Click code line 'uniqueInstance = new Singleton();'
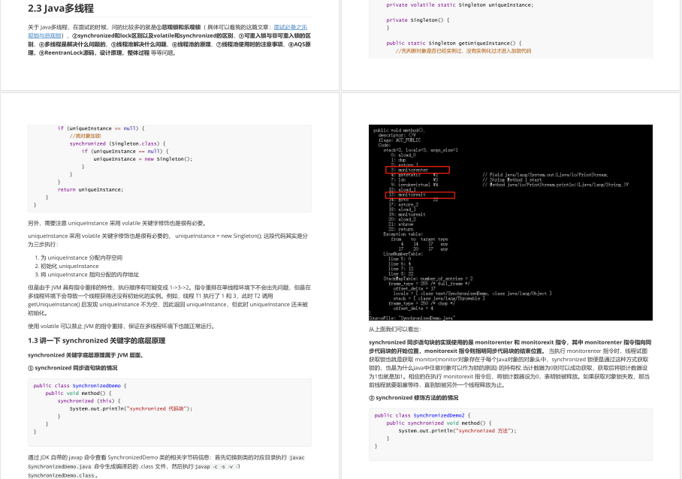The height and width of the screenshot is (479, 682). [x=143, y=159]
